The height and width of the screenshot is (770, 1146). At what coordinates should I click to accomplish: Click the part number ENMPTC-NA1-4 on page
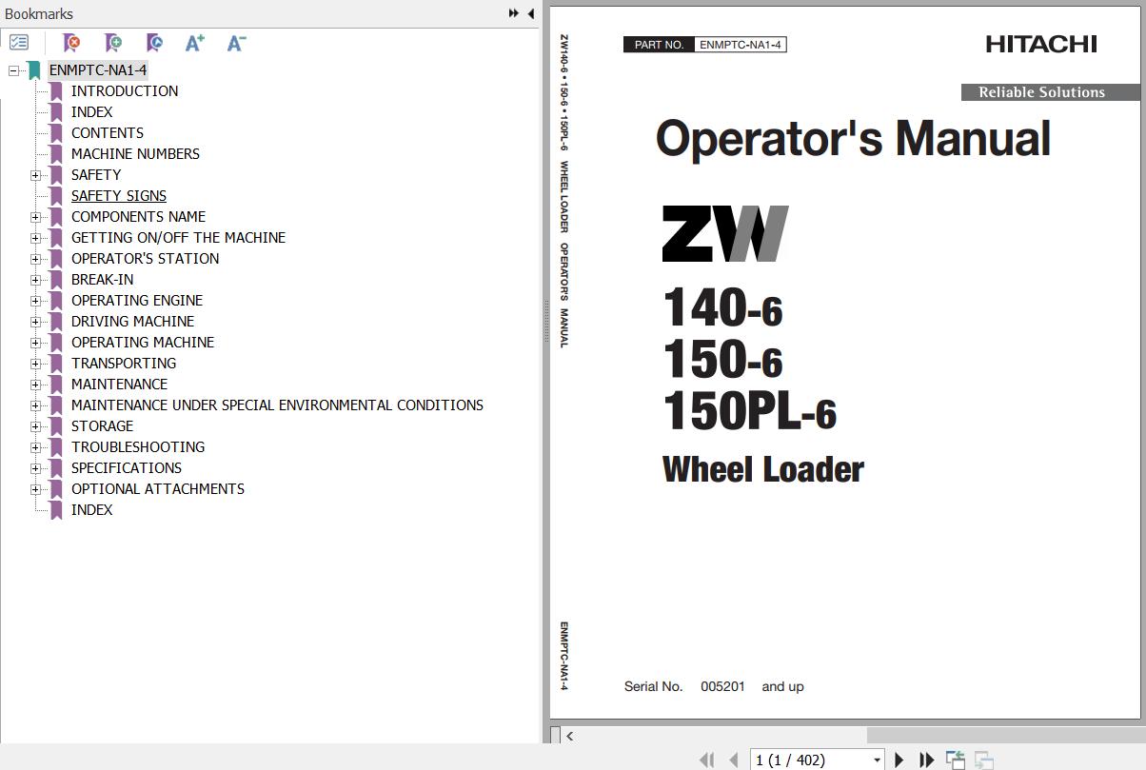pyautogui.click(x=741, y=45)
